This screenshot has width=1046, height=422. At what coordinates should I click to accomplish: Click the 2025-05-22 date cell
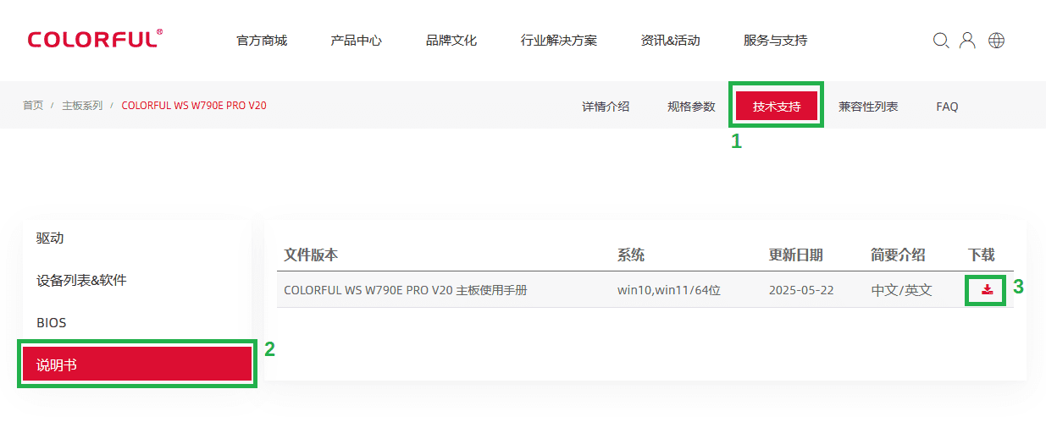[x=801, y=290]
